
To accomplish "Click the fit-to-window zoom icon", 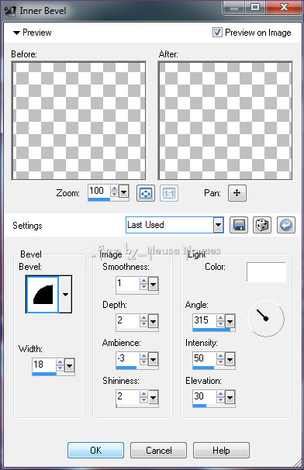I will (146, 193).
